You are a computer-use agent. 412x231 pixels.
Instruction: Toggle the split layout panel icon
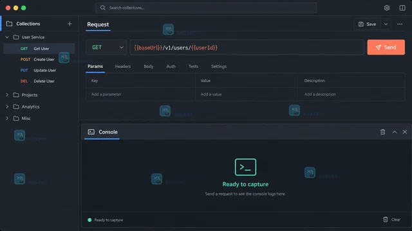[402, 8]
